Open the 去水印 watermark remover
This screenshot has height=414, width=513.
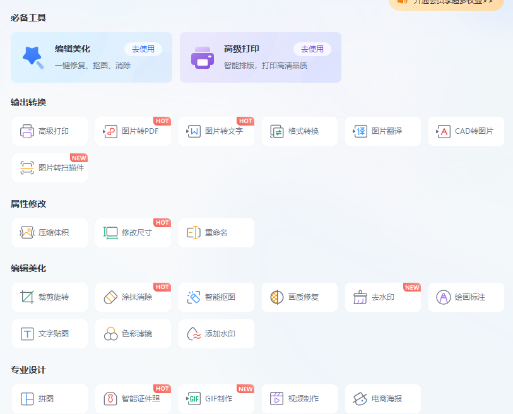(x=382, y=297)
